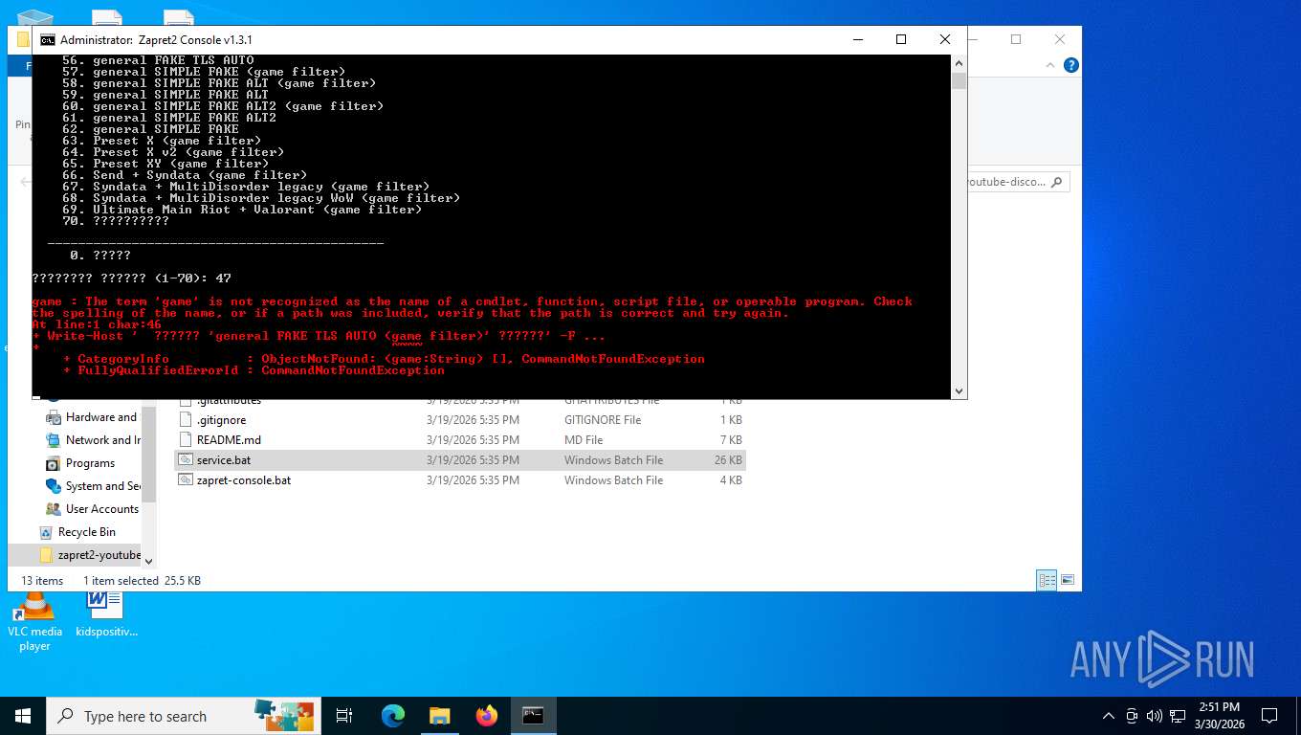
Task: Click the volume speaker tray icon
Action: [1154, 716]
